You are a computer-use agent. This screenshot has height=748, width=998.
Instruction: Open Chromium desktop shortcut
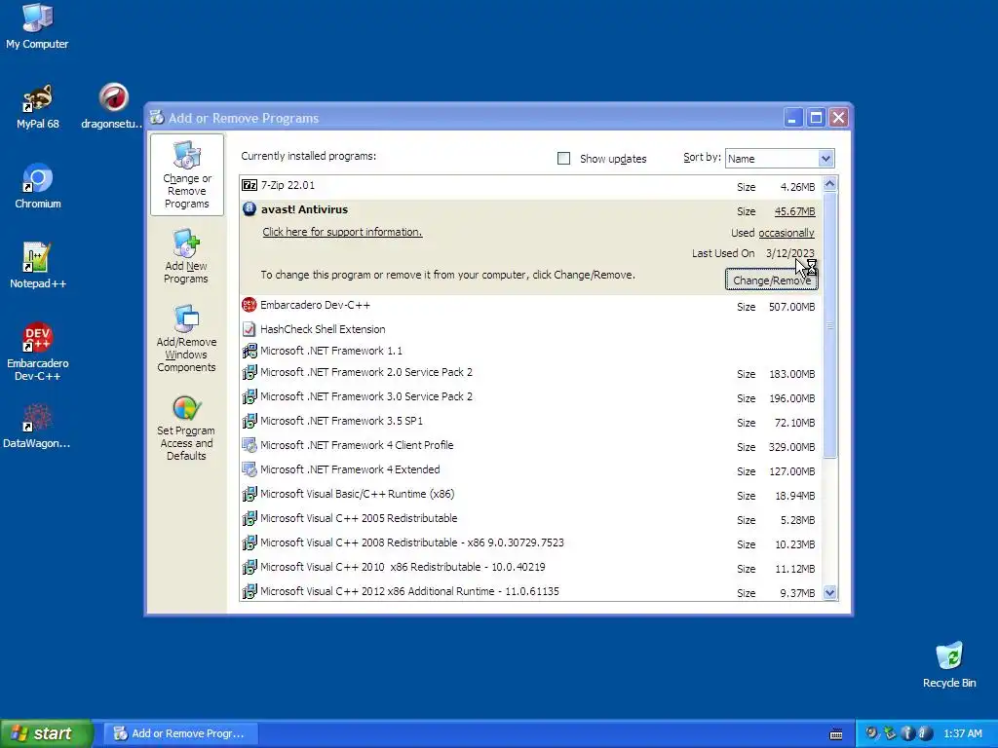(38, 186)
